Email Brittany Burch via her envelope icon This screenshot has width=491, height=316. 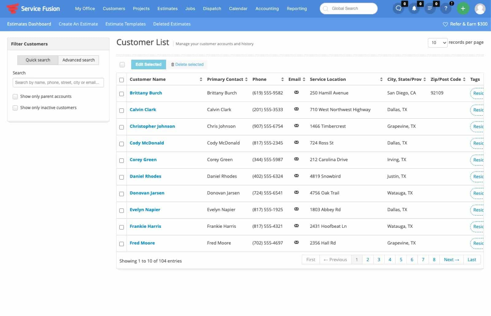point(296,92)
